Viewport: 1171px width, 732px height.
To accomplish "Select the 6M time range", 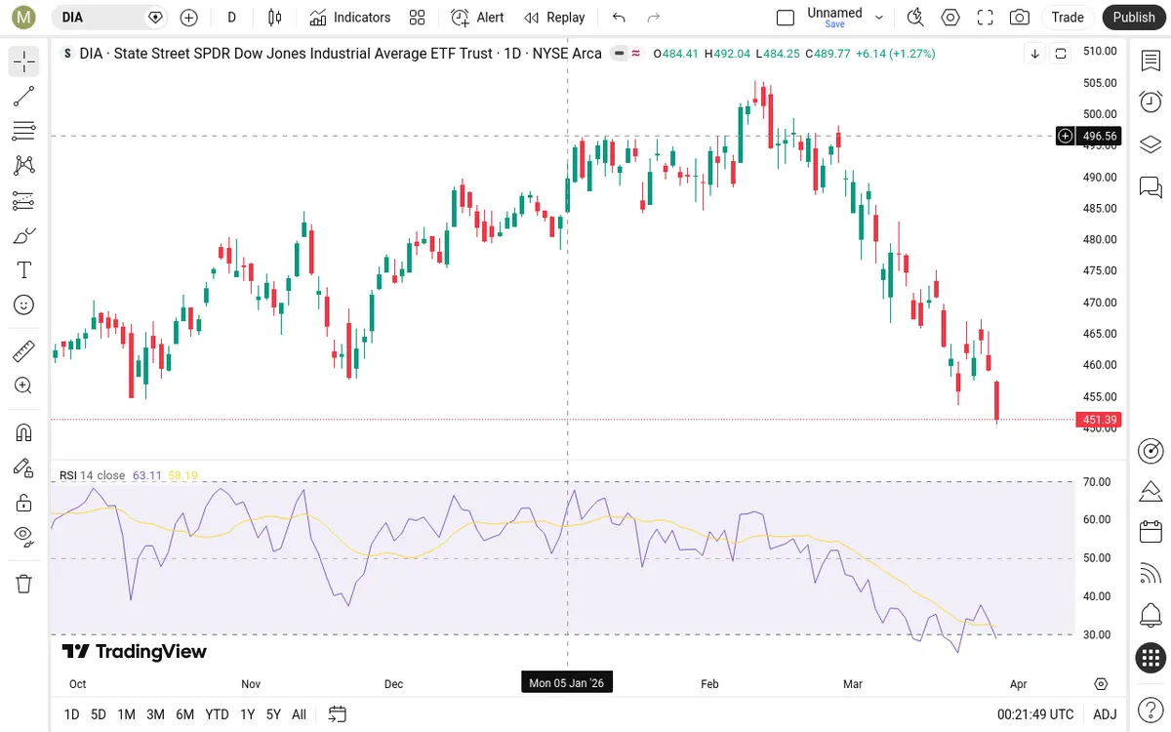I will tap(184, 714).
